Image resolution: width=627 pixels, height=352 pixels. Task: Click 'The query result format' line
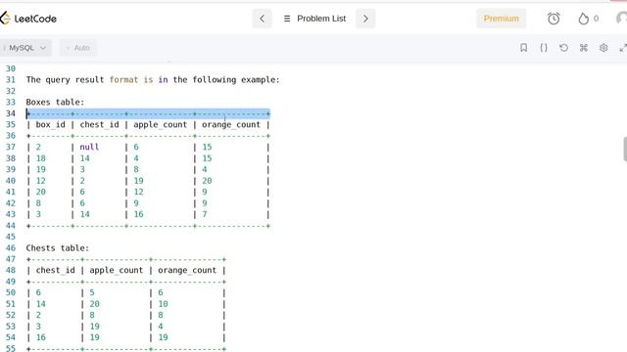click(x=153, y=80)
